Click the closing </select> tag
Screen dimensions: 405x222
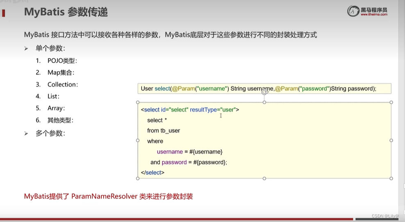(152, 173)
